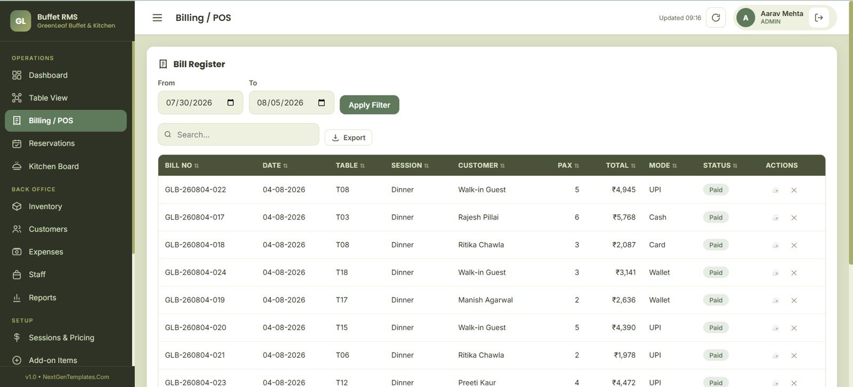Open Inventory under Back Office
The width and height of the screenshot is (853, 387).
pos(66,206)
